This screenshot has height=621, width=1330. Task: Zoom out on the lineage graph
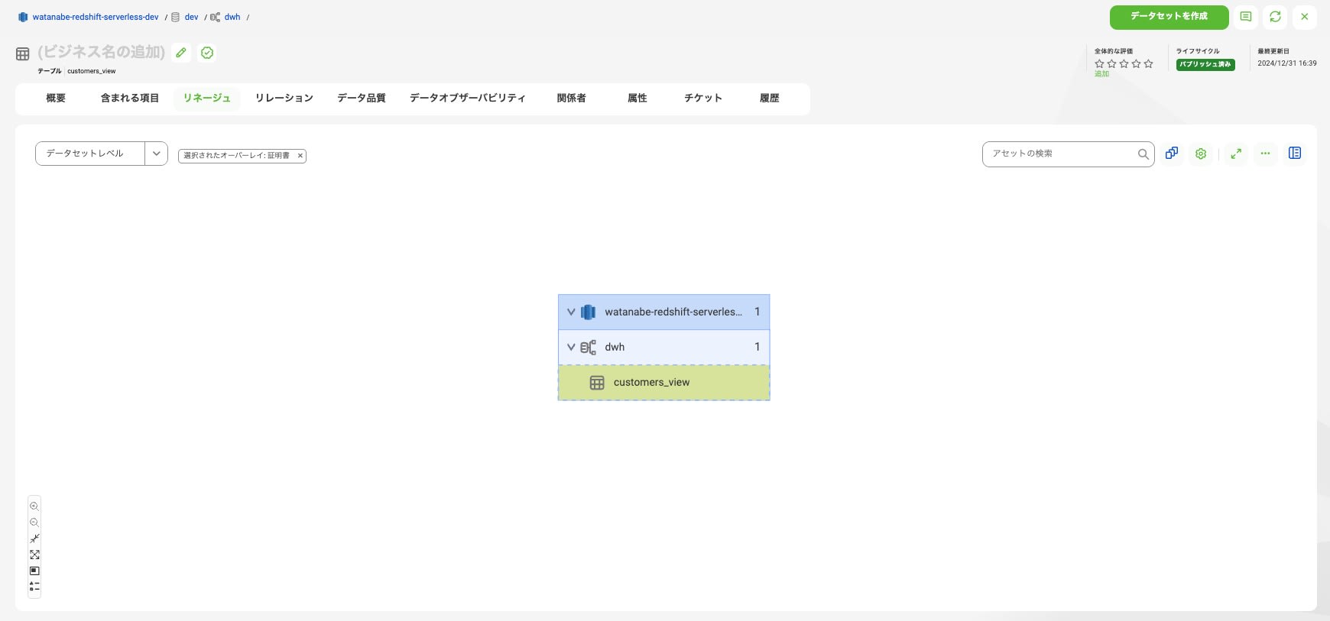coord(34,522)
